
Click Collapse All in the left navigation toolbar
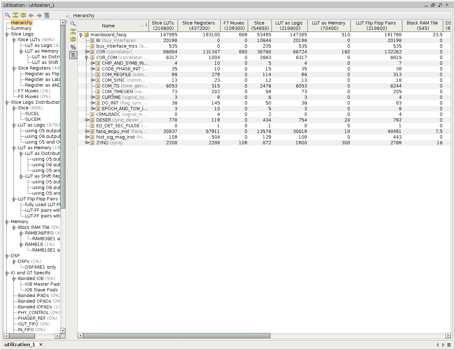pyautogui.click(x=15, y=15)
